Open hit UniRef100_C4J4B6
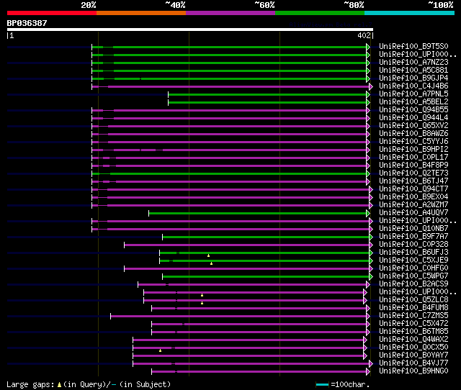 (x=413, y=86)
